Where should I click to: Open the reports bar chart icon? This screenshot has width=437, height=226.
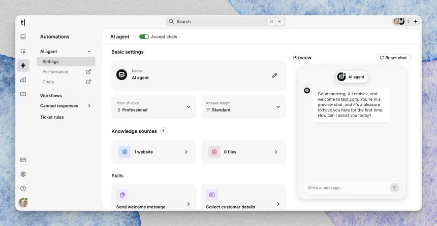point(23,80)
